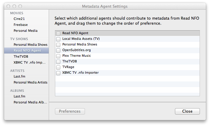210x126 pixels.
Task: Open Personal Media Artists sidebar entry
Action: point(30,82)
